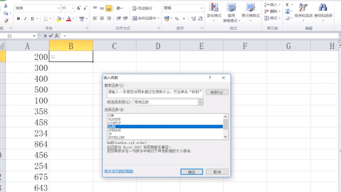
Task: Open 单元格样式 cell styles
Action: 250,12
